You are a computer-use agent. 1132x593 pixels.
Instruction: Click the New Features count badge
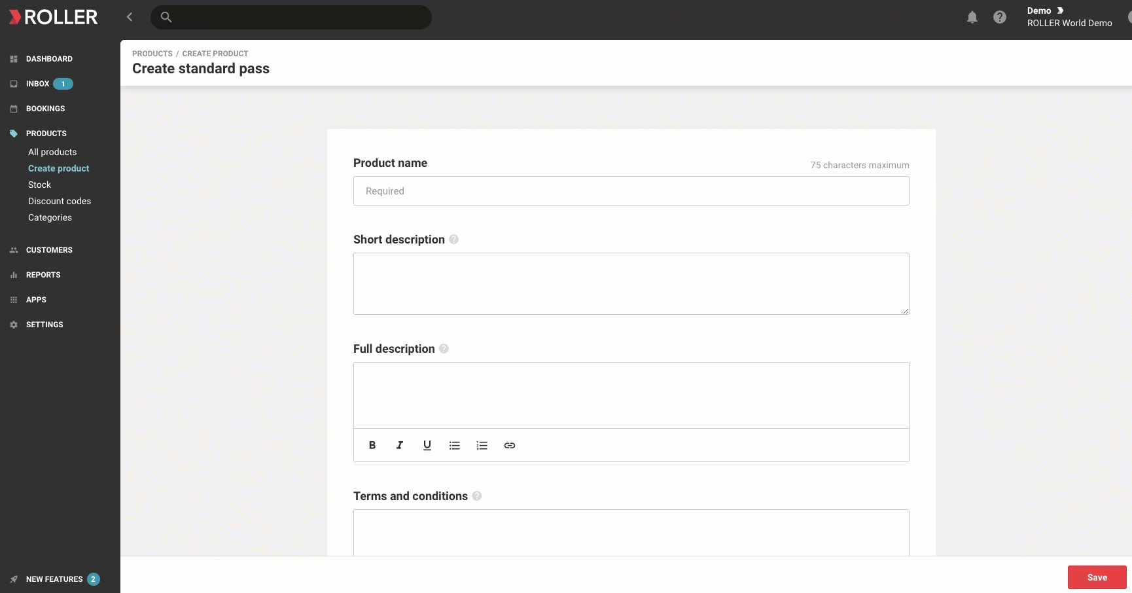tap(93, 579)
